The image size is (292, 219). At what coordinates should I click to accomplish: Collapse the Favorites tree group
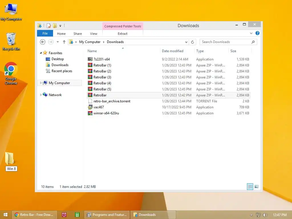41,53
